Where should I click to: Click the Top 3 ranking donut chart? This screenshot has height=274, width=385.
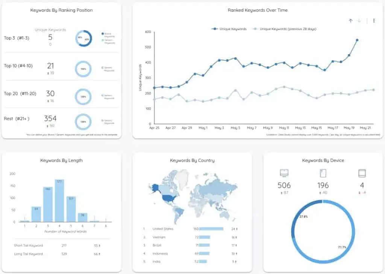pos(83,39)
